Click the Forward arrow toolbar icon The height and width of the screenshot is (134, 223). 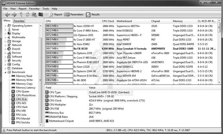point(14,14)
